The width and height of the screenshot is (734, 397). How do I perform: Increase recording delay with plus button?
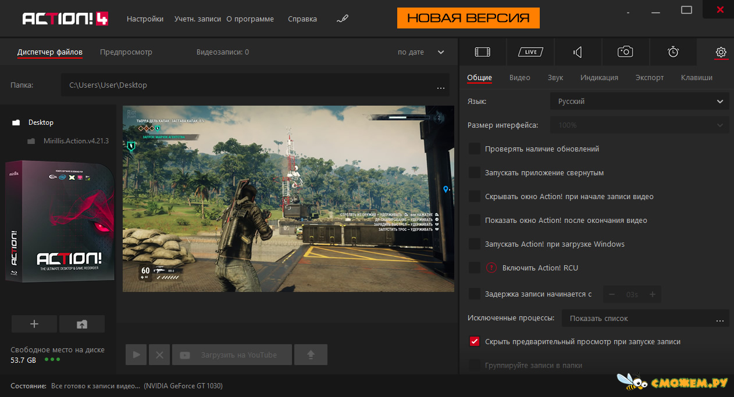(652, 294)
